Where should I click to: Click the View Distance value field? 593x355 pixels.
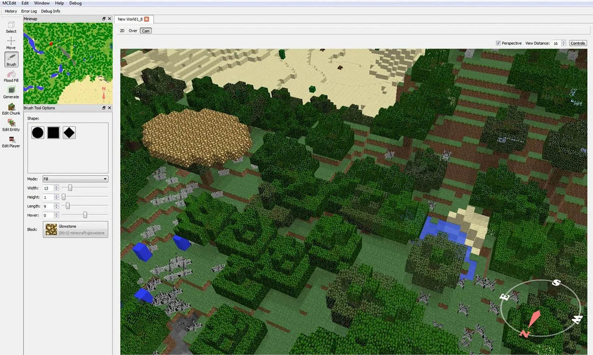click(x=556, y=43)
